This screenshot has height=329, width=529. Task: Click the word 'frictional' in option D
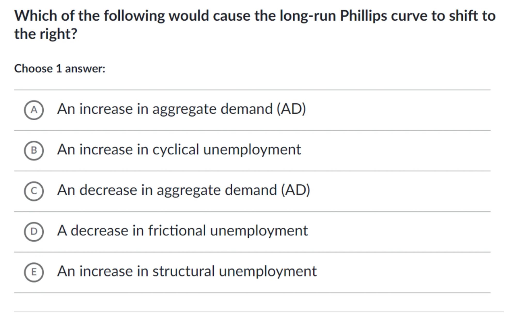tap(177, 230)
